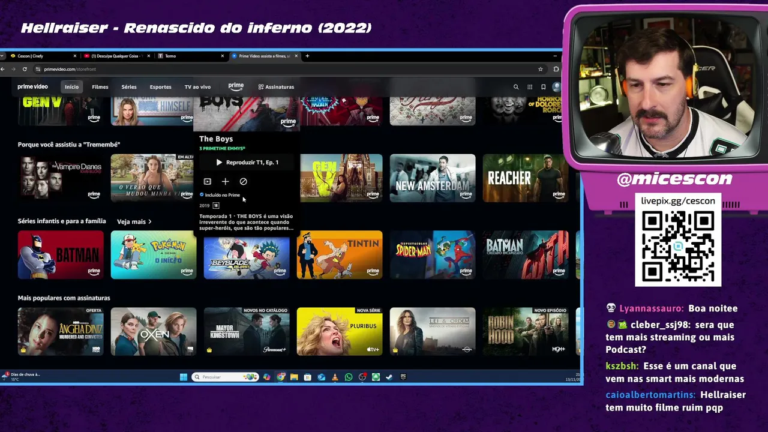Viewport: 768px width, 432px height.
Task: Open O Verão Que Mudou Minha Vida thumbnail
Action: 152,178
